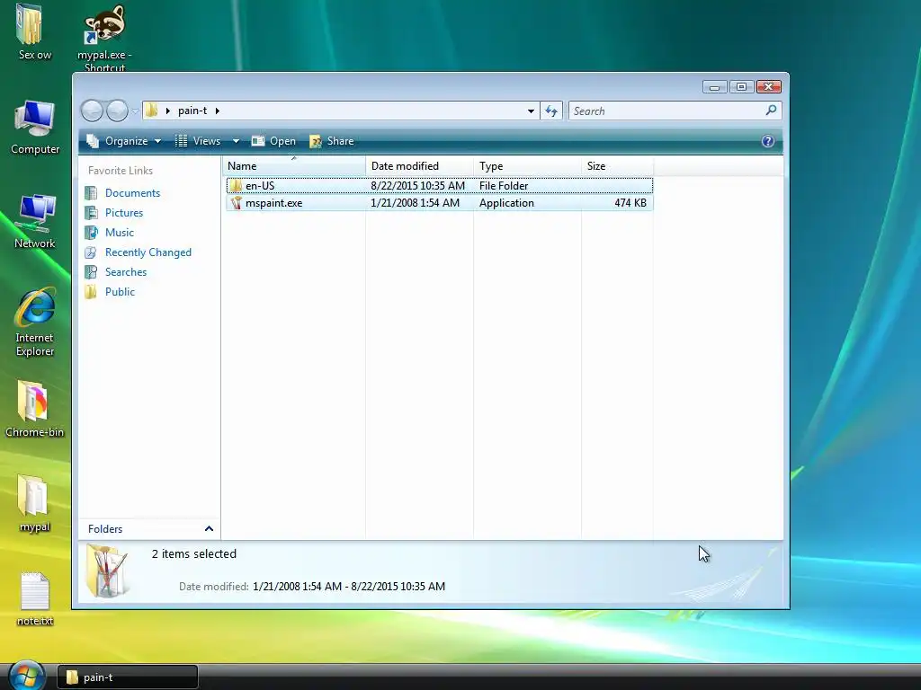This screenshot has width=921, height=690.
Task: Open Recently Changed favorite link
Action: point(148,252)
